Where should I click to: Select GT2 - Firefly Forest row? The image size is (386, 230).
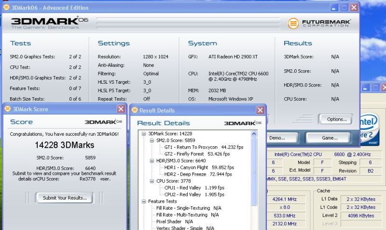(x=197, y=154)
